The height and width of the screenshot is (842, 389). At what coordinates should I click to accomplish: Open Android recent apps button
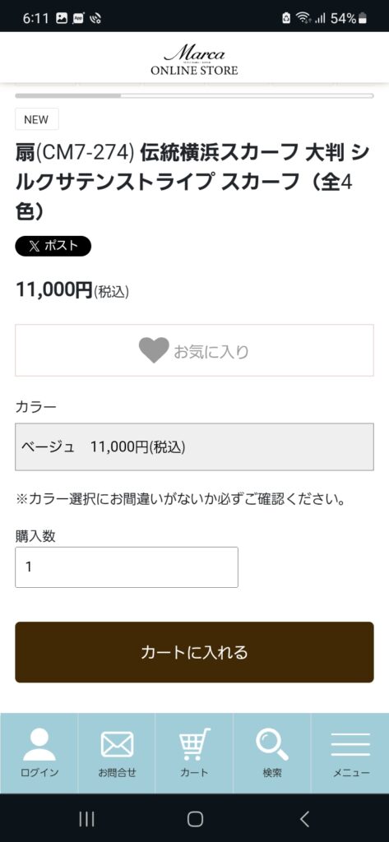(86, 818)
